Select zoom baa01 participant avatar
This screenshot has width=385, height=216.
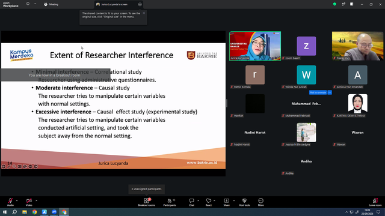pyautogui.click(x=306, y=46)
